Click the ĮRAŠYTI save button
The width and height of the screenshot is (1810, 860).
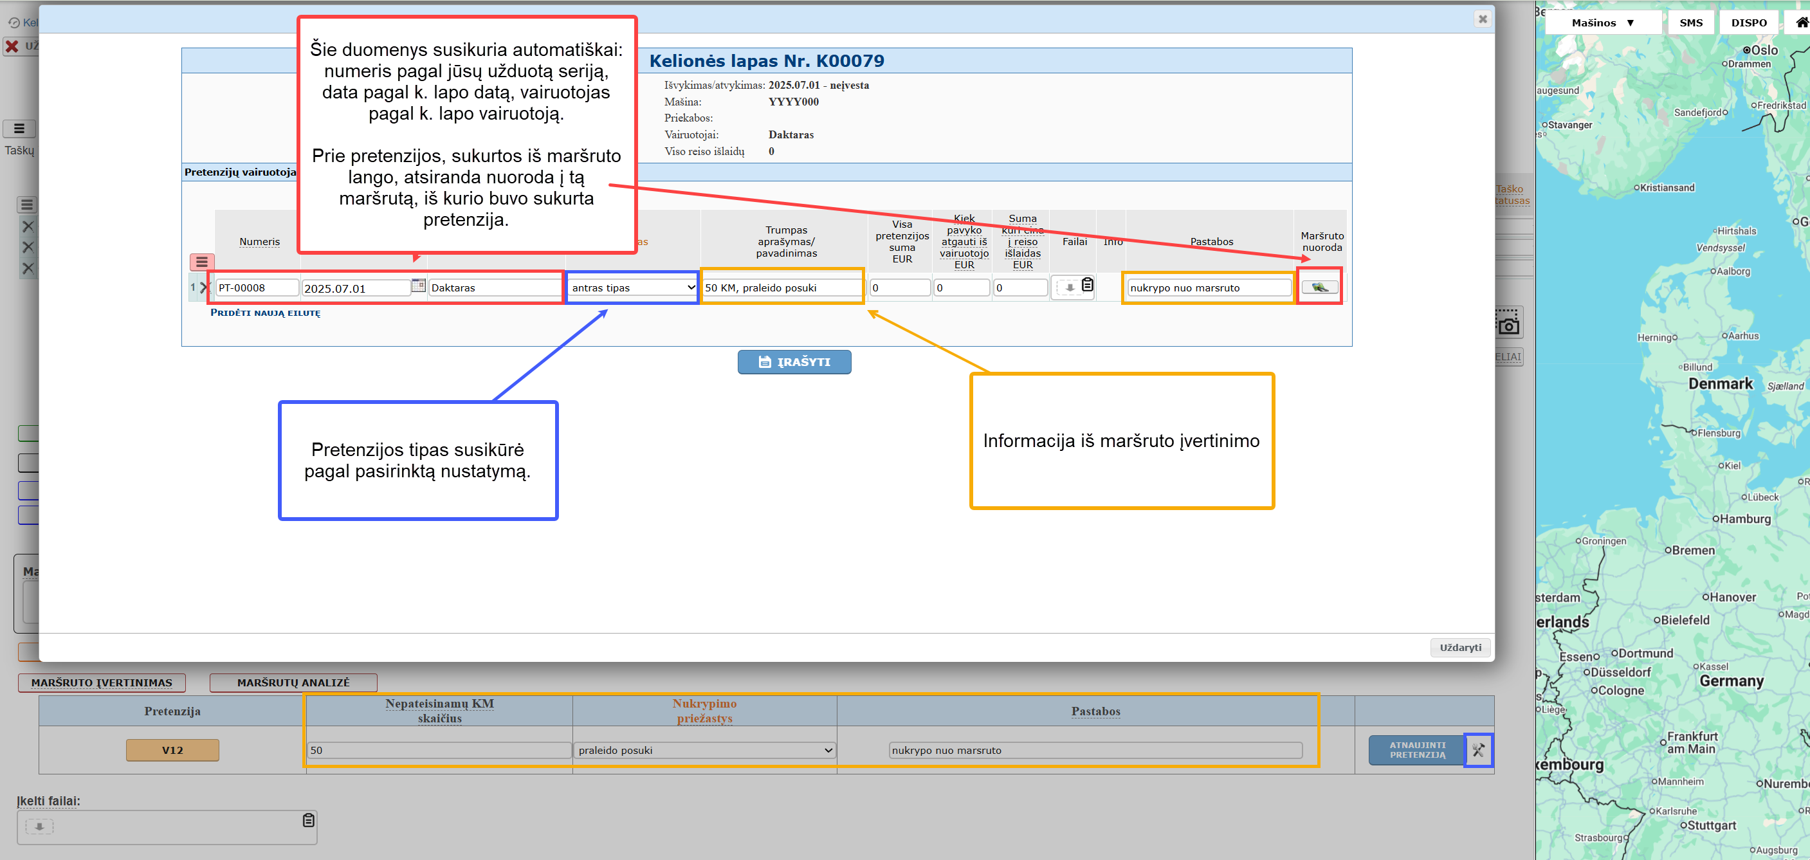tap(794, 362)
